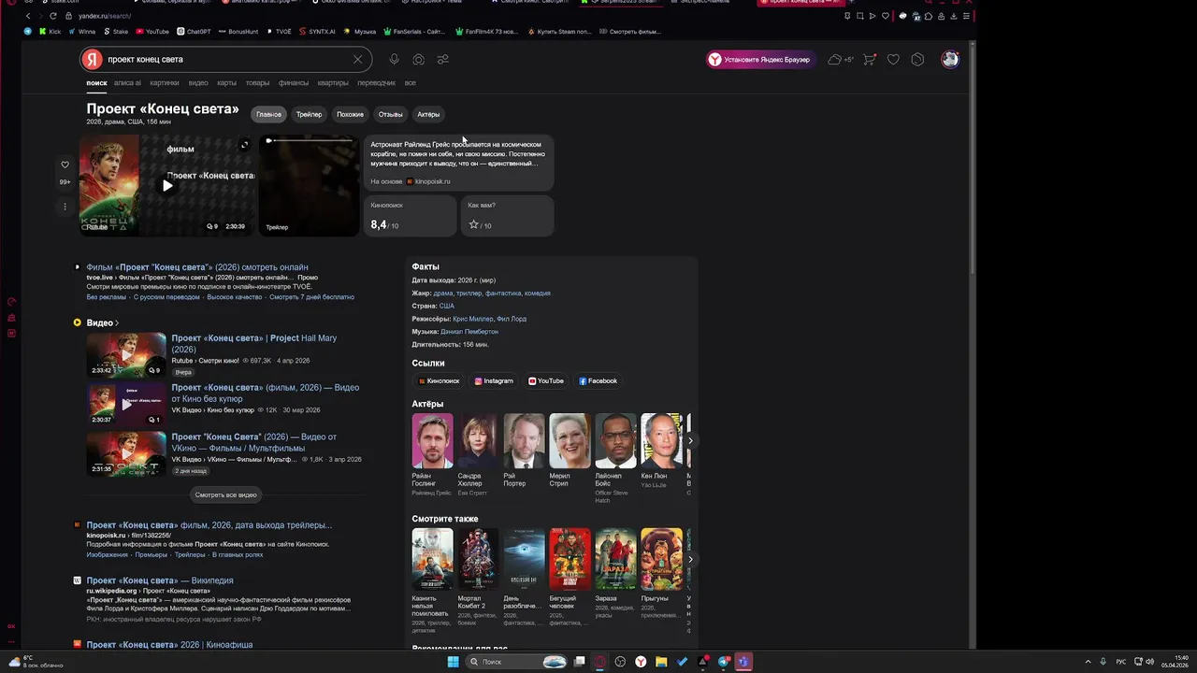Open the Facebook link chip
This screenshot has width=1197, height=673.
click(598, 380)
